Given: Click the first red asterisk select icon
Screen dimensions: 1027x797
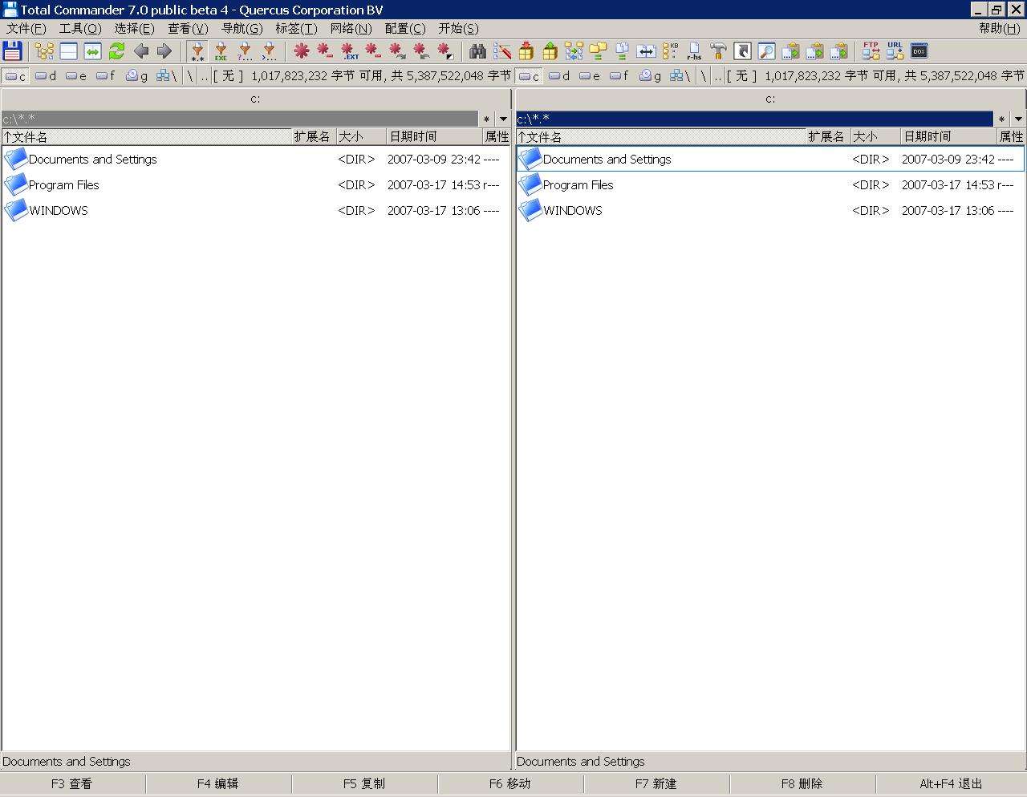Looking at the screenshot, I should (x=302, y=51).
